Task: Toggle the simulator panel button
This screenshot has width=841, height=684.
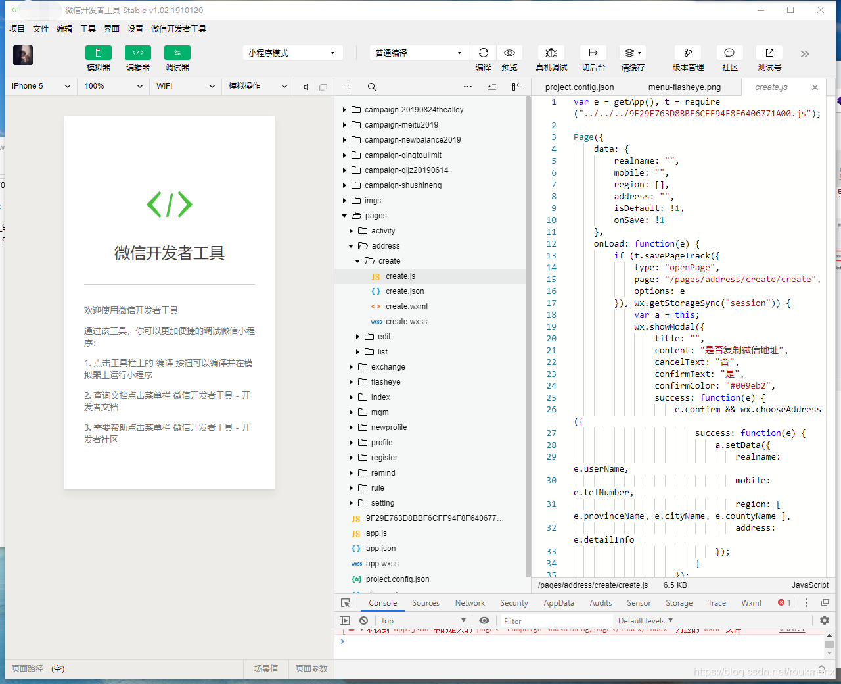Action: pyautogui.click(x=99, y=53)
